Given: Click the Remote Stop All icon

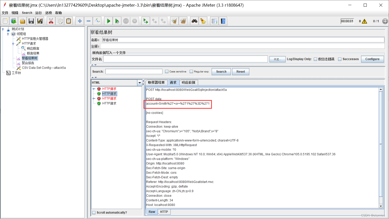Looking at the screenshot, I should pos(155,21).
